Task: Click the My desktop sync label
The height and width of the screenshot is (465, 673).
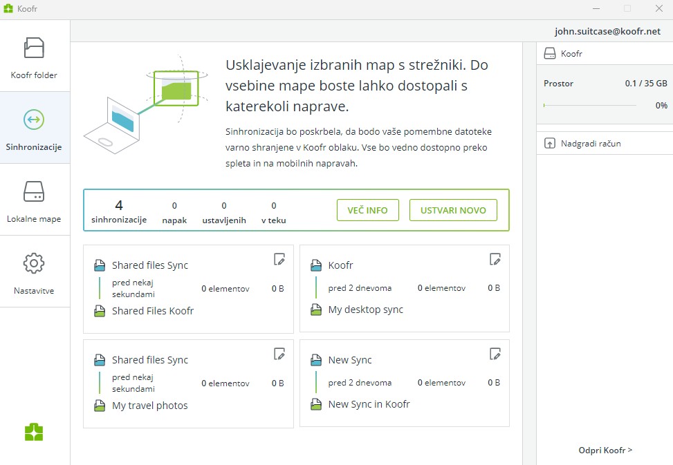Action: [366, 310]
